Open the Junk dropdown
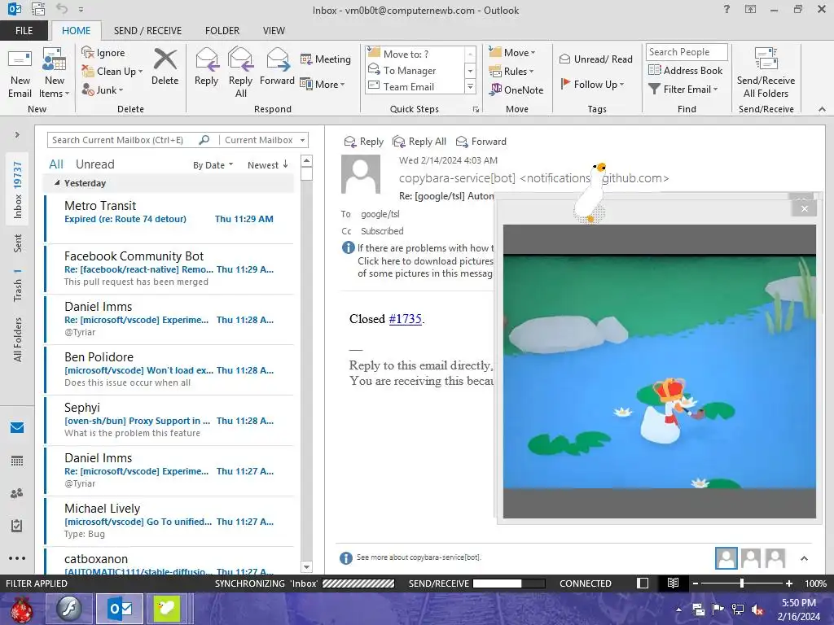 (103, 90)
